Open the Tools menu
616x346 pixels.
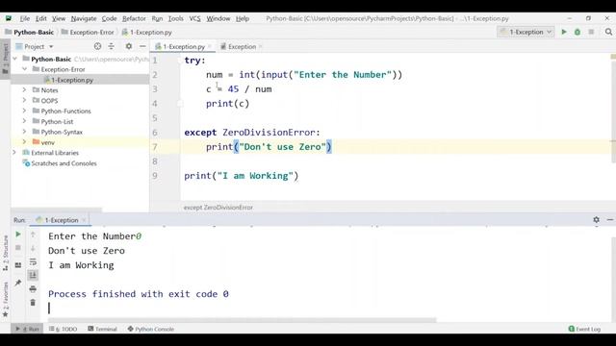tap(175, 18)
